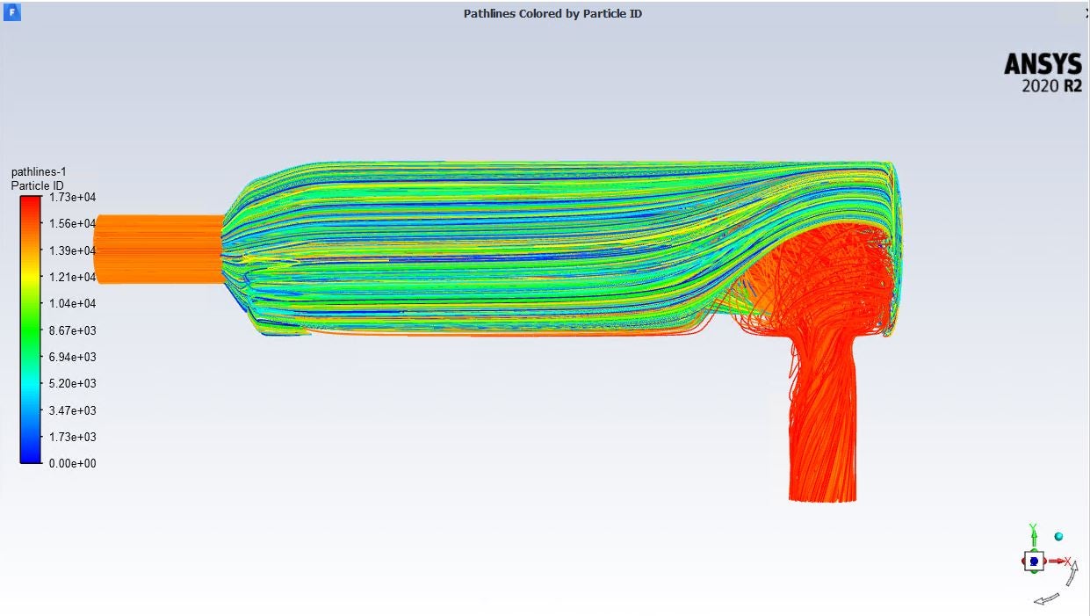Click the 1.21e+04 legend value
Viewport: 1090px width, 616px height.
(73, 277)
